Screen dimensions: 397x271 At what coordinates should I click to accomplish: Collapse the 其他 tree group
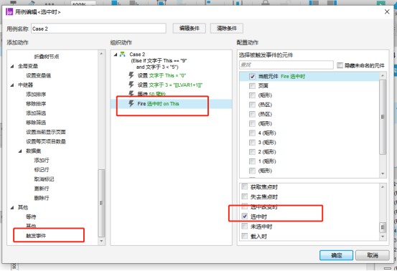pyautogui.click(x=12, y=207)
